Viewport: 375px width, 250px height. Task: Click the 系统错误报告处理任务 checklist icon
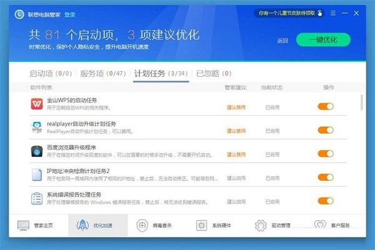37,199
